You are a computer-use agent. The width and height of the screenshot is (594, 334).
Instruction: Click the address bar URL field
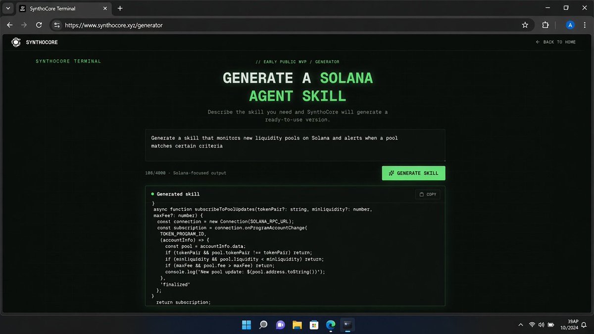[x=292, y=25]
